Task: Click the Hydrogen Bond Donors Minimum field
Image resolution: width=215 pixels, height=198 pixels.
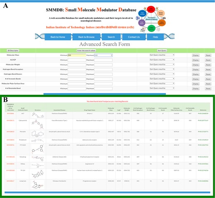Action: pos(77,74)
